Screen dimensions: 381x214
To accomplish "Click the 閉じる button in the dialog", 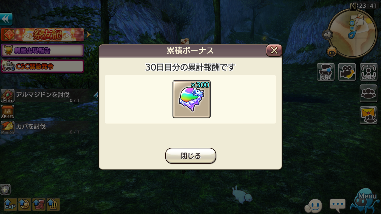I will pos(190,156).
